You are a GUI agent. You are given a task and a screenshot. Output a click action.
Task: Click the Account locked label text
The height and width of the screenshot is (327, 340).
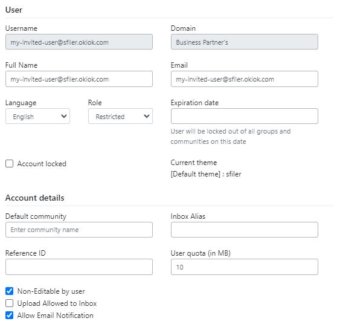click(42, 164)
